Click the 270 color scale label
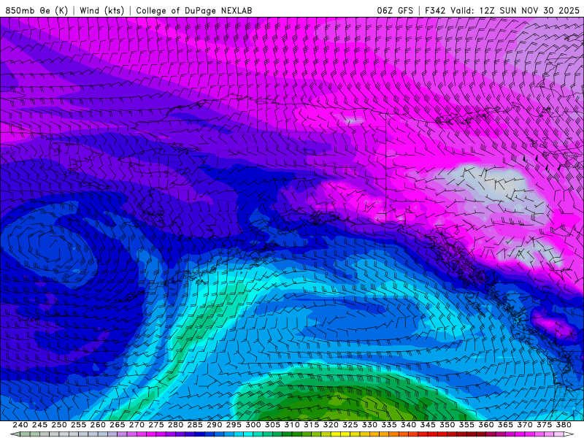The image size is (584, 438). (137, 425)
